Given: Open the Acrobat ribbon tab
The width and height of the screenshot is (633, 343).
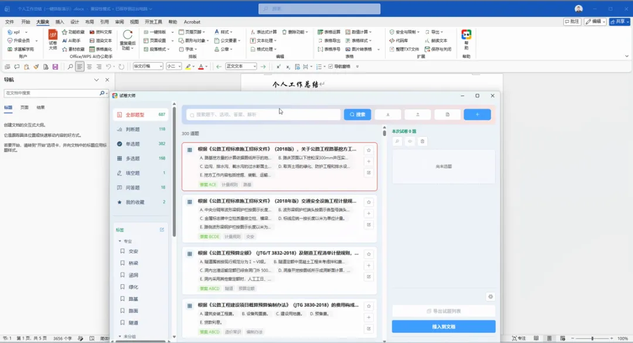Looking at the screenshot, I should (192, 22).
